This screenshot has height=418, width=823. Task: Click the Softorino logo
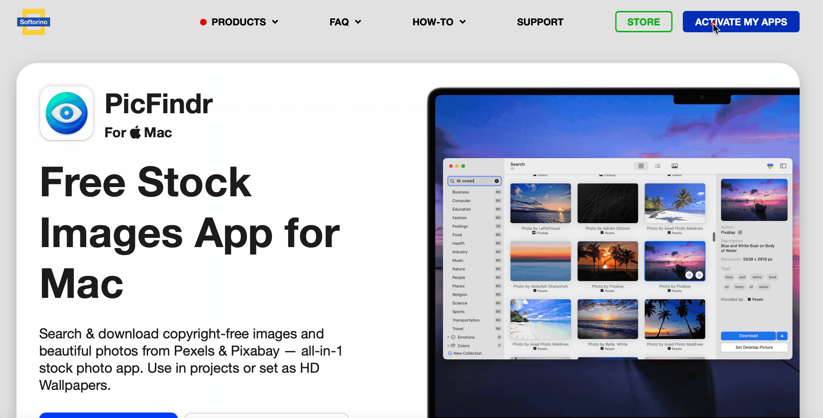(34, 22)
